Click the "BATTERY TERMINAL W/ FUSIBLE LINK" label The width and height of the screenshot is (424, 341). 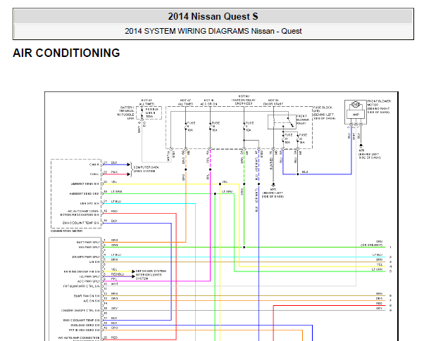pos(126,113)
